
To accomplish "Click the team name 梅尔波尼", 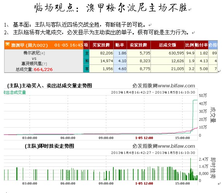I will [x=32, y=53].
